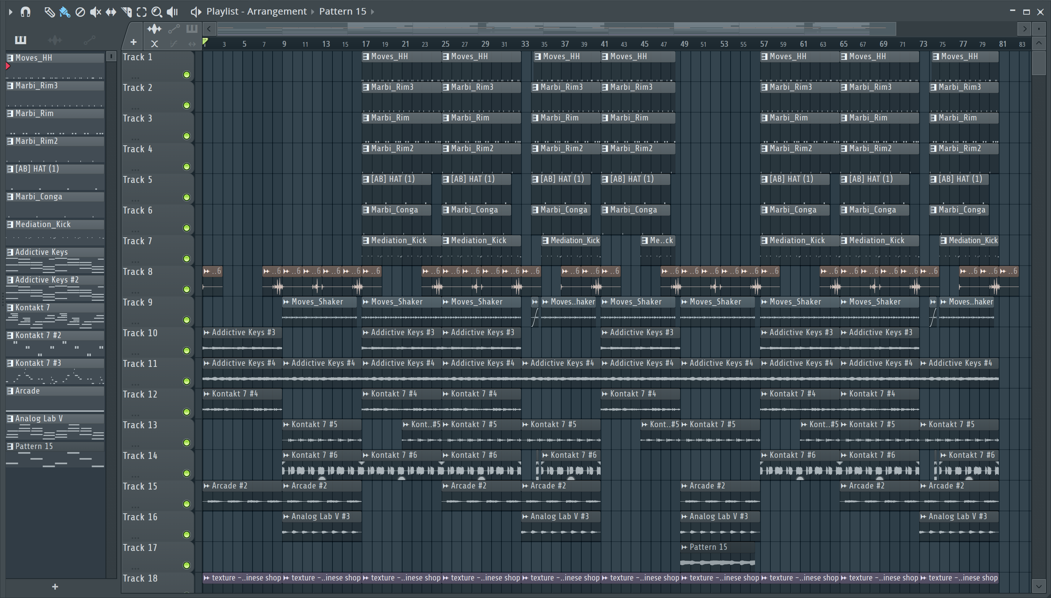The width and height of the screenshot is (1051, 598).
Task: Open the Arrangement dropdown arrow
Action: pos(313,12)
